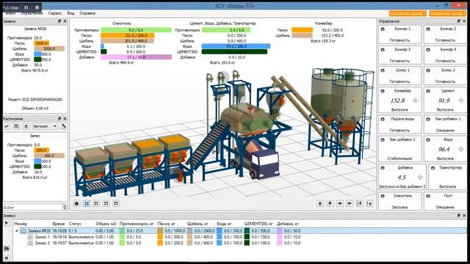
Task: Click Устройства шкаф 1 button
Action: coord(408,13)
